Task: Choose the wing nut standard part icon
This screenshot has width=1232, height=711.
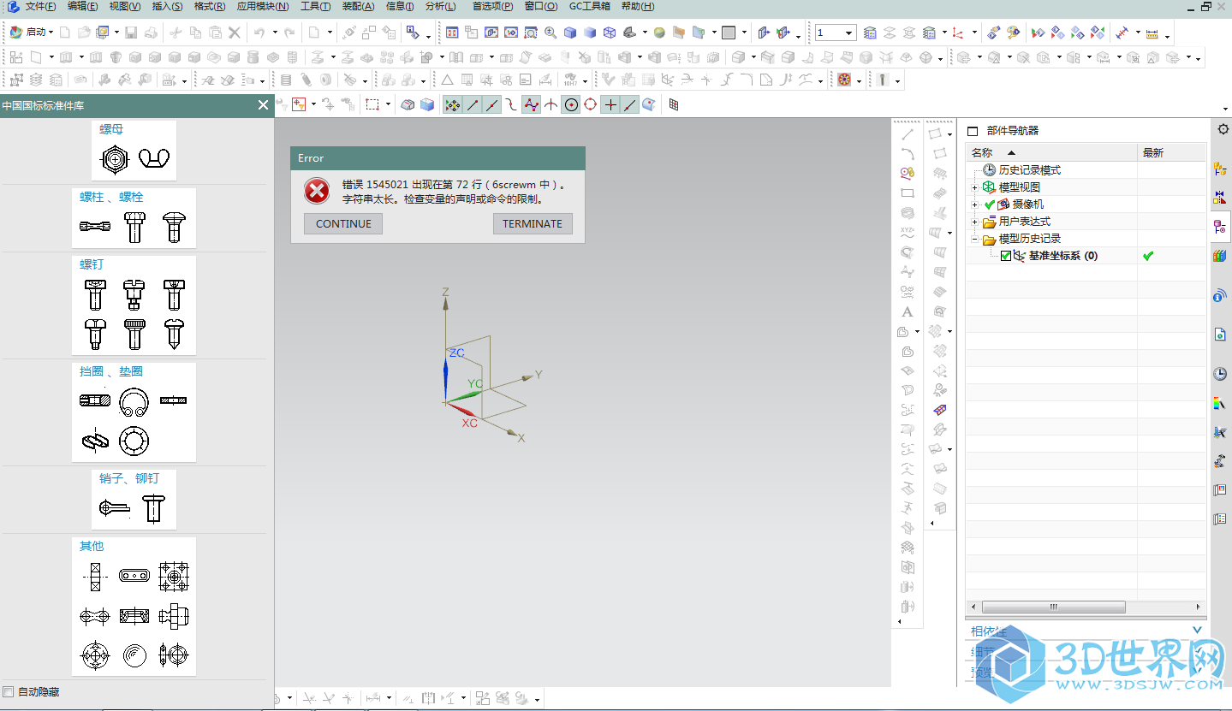Action: coord(154,158)
